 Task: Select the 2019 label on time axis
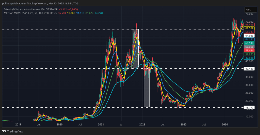tap(18, 125)
